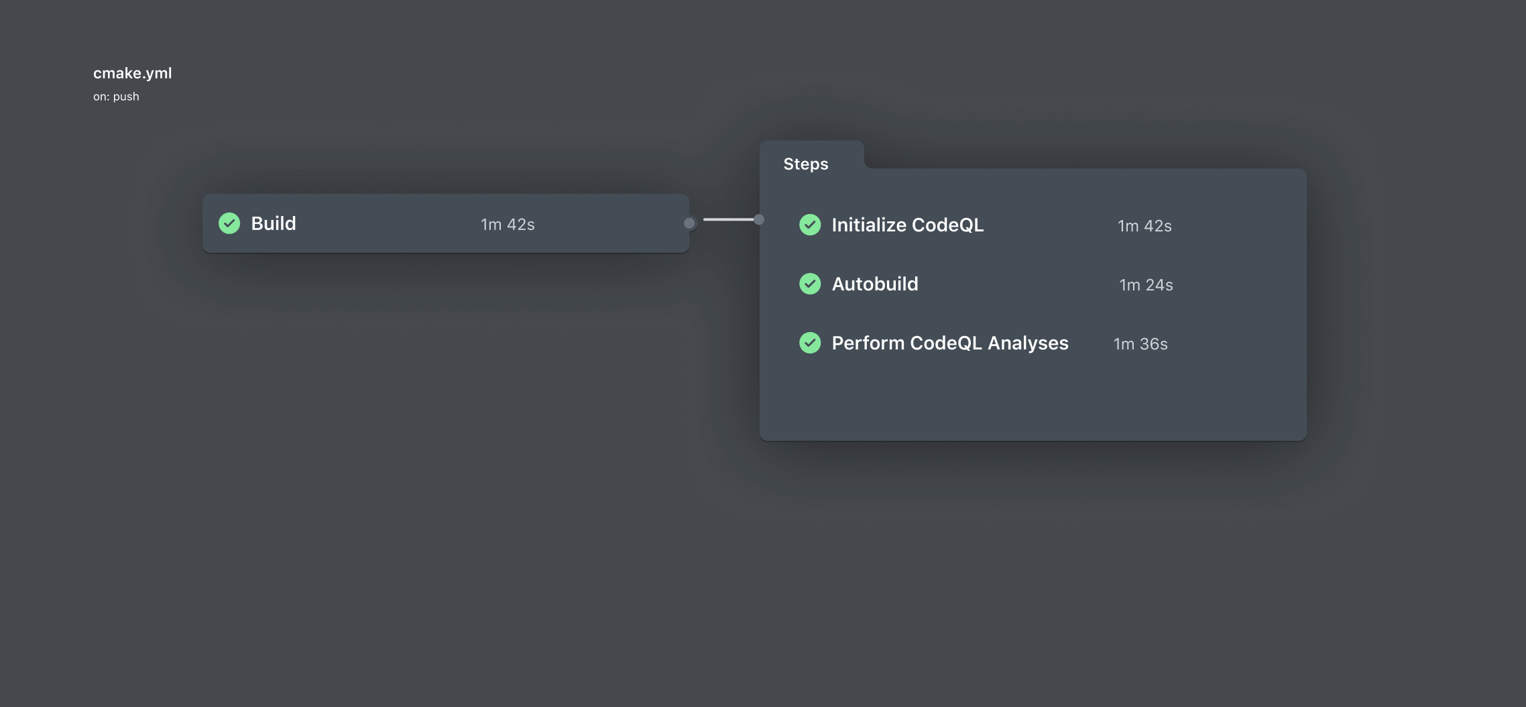This screenshot has width=1526, height=707.
Task: Toggle visibility of Initialize CodeQL step details
Action: 908,225
